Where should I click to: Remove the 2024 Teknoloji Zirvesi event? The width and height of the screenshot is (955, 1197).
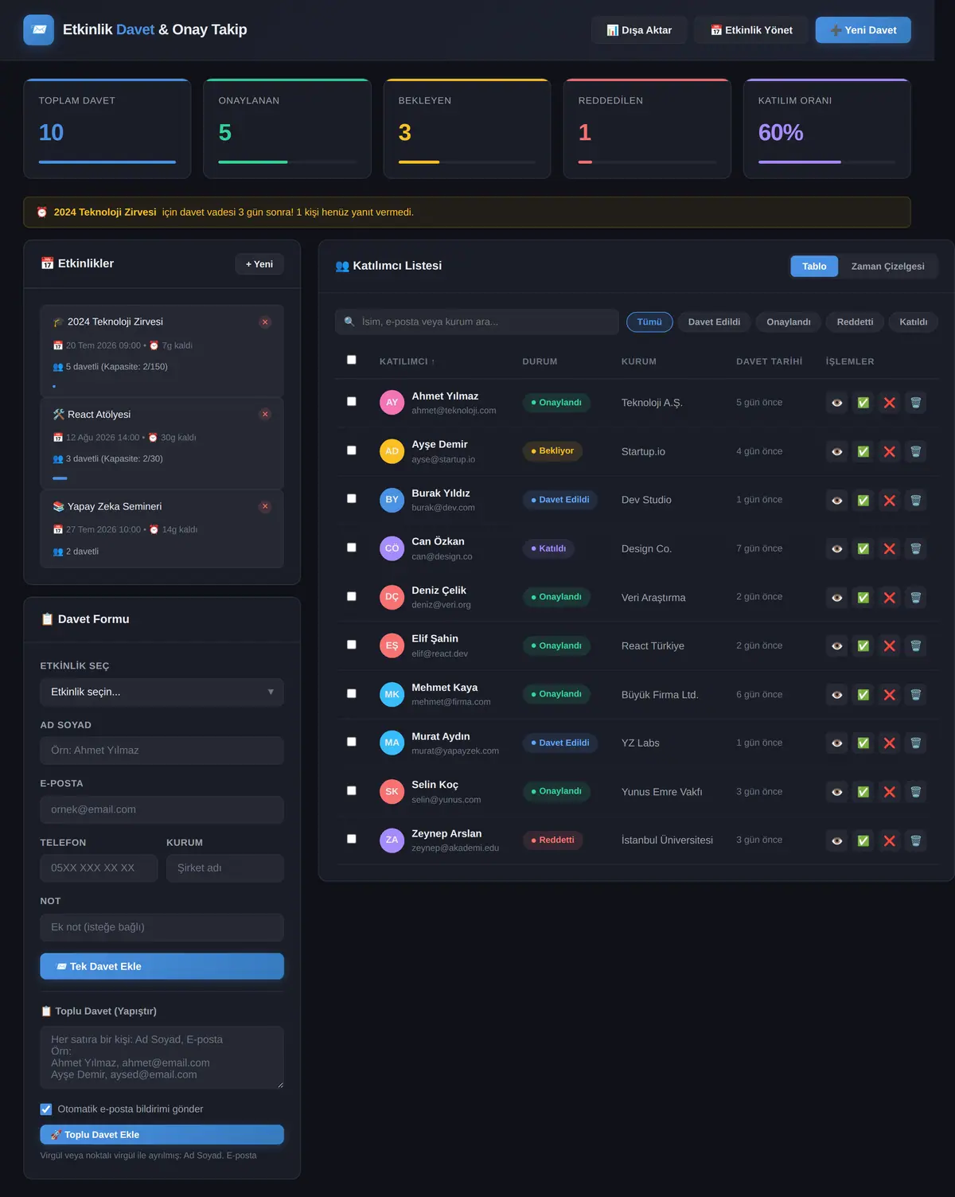tap(266, 322)
